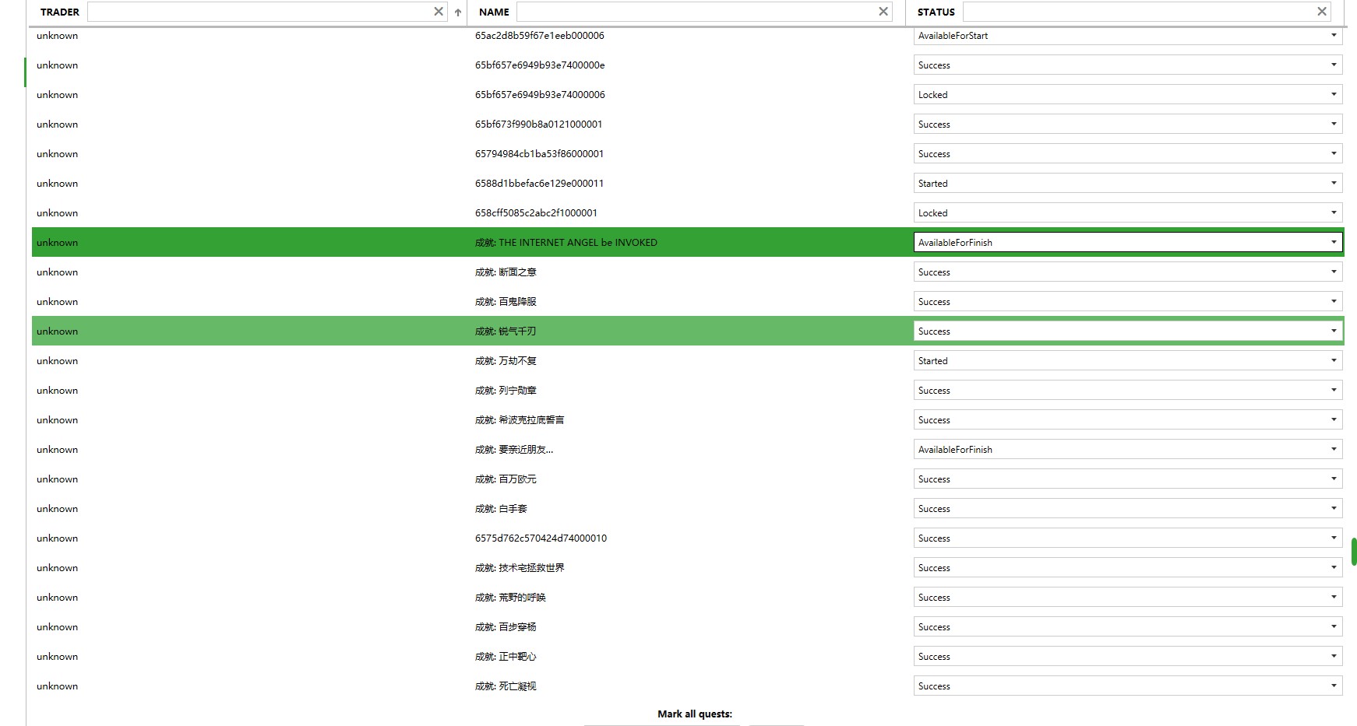Click the sort arrow beside TRADER filter
The height and width of the screenshot is (726, 1357).
458,12
